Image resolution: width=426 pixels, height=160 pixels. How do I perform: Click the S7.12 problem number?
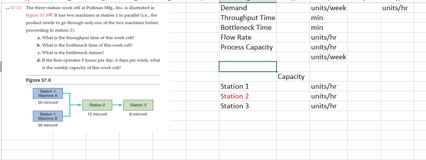[x=15, y=8]
